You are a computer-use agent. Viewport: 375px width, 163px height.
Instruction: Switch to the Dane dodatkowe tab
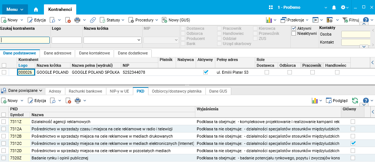click(x=133, y=53)
